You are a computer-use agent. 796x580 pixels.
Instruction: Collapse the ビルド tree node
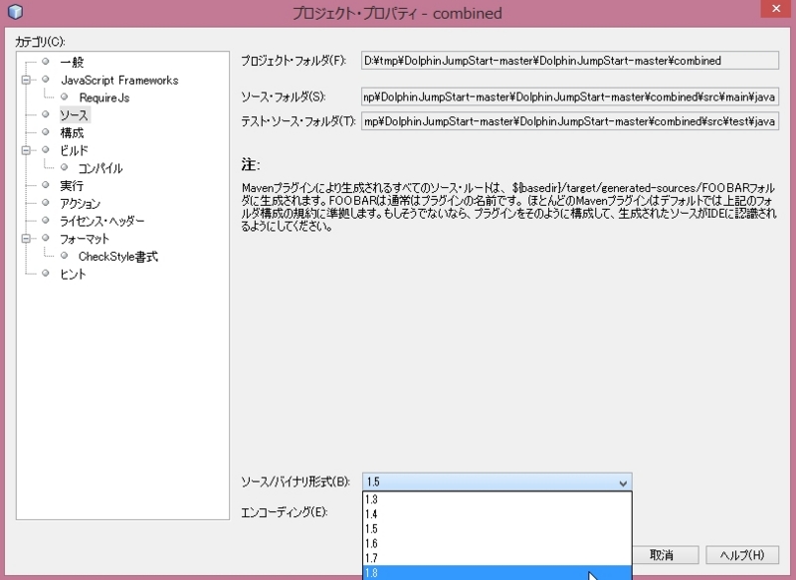pos(26,150)
